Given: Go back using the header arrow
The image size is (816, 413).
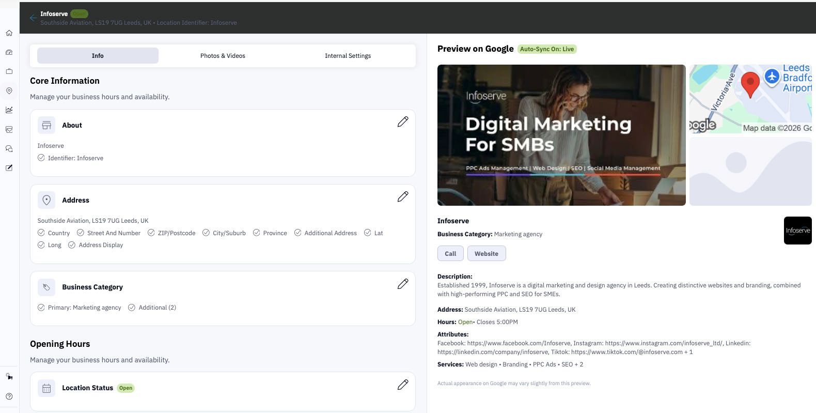Looking at the screenshot, I should tap(33, 18).
